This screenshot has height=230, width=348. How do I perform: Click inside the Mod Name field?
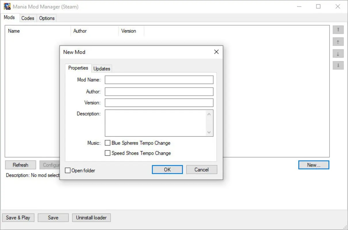tap(159, 80)
